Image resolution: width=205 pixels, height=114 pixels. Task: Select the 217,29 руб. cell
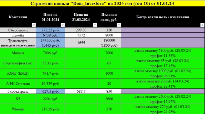[x=51, y=109]
